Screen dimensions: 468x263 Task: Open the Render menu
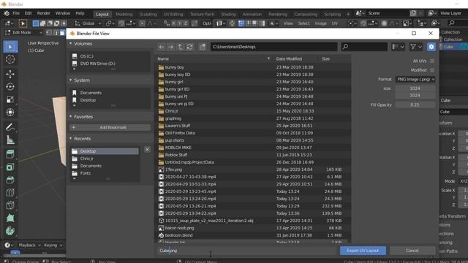[x=44, y=13]
